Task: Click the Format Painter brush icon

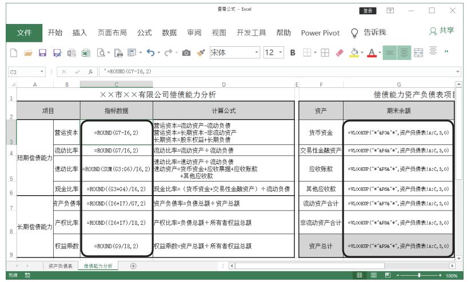Action: [x=201, y=53]
